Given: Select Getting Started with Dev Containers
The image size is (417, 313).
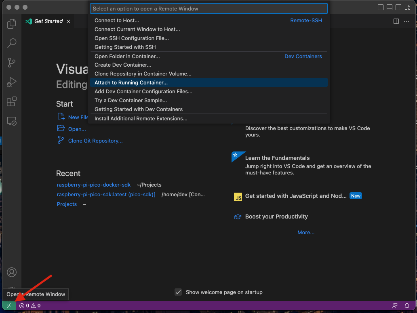Looking at the screenshot, I should tap(209, 109).
